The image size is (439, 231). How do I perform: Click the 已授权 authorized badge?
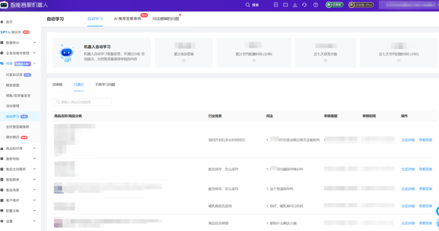334,5
